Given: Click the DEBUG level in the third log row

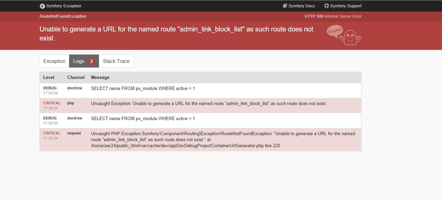Looking at the screenshot, I should point(50,118).
